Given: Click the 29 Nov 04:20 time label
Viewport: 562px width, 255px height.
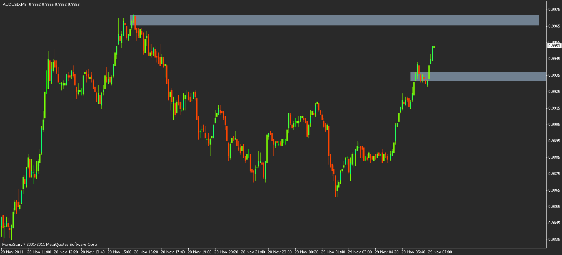Looking at the screenshot, I should 387,252.
